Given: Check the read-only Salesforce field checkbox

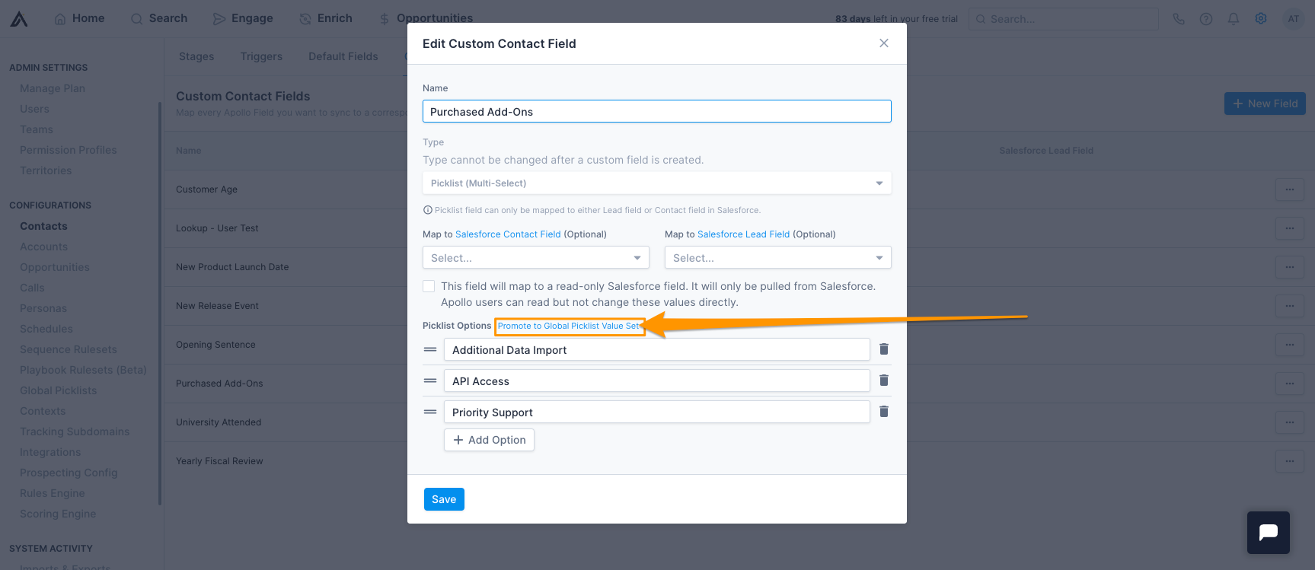Looking at the screenshot, I should point(429,286).
